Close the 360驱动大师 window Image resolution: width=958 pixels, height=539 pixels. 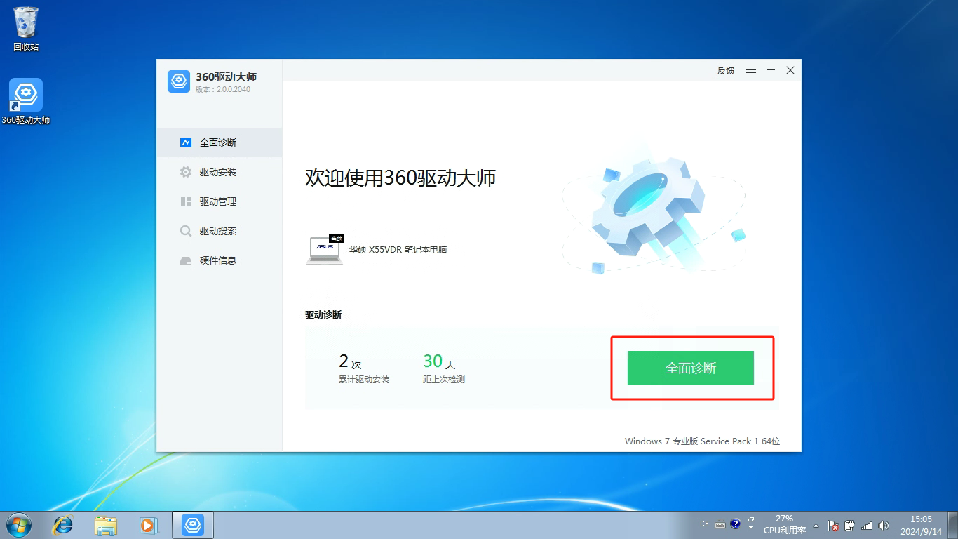click(x=790, y=70)
